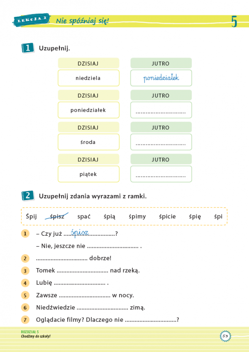The height and width of the screenshot is (352, 249).
Task: Click the large chapter number 5
Action: [x=234, y=21]
